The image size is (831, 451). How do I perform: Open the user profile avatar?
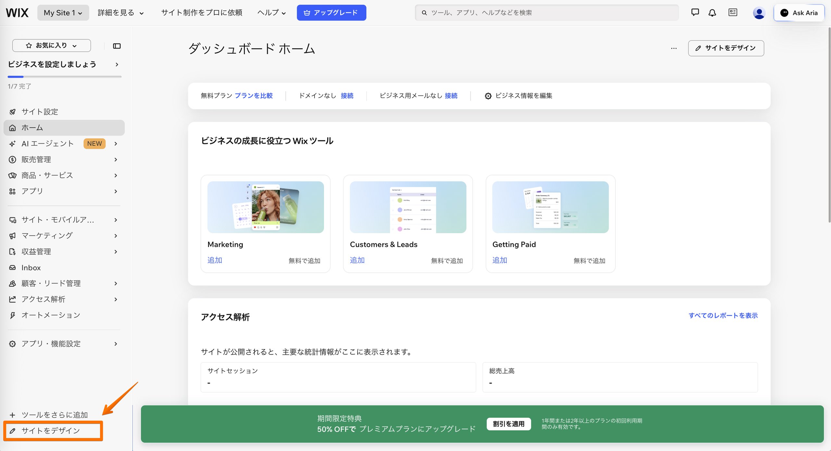tap(759, 13)
